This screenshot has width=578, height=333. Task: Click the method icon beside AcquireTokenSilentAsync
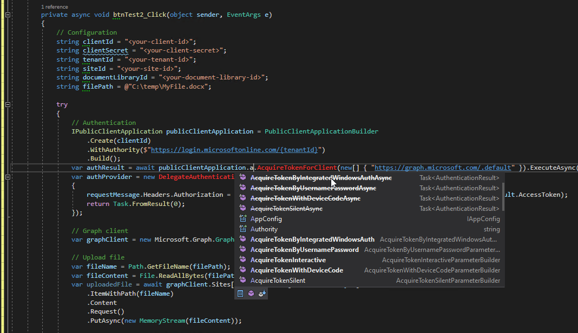[242, 208]
